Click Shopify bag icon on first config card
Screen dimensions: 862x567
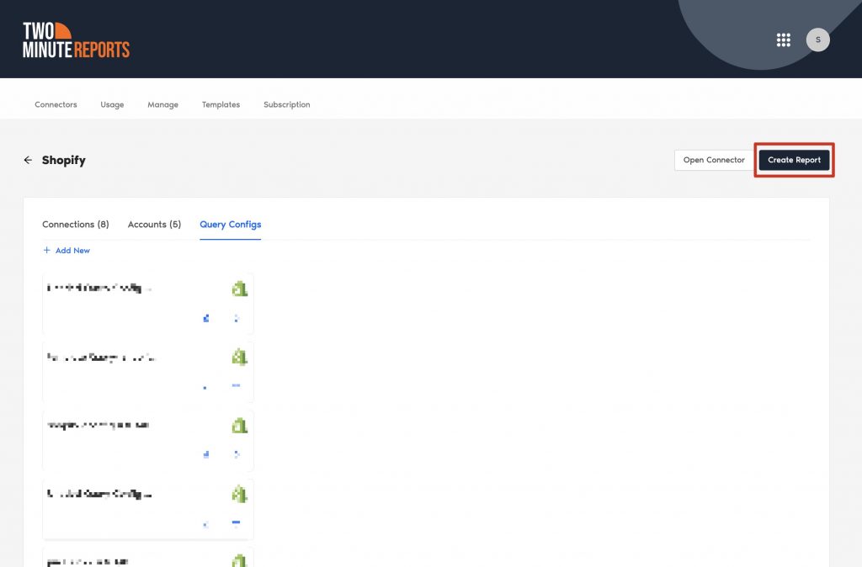(239, 289)
